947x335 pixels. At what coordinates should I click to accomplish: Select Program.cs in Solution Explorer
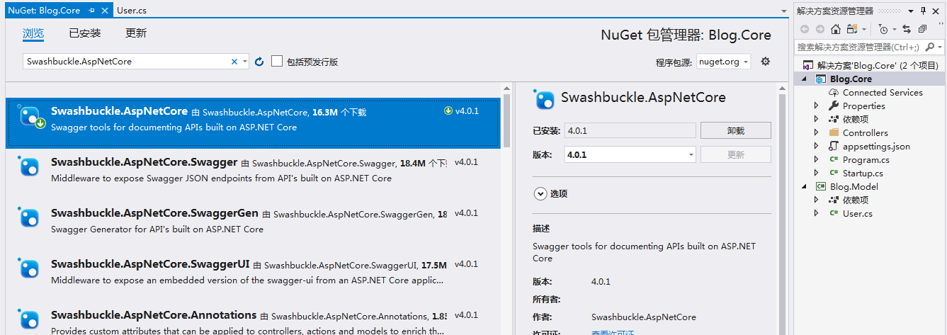[x=866, y=160]
